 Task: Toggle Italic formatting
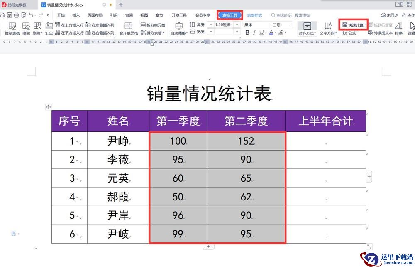(x=255, y=32)
